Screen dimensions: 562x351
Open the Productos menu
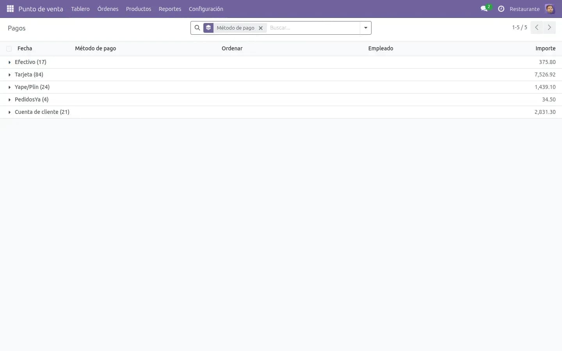coord(139,9)
